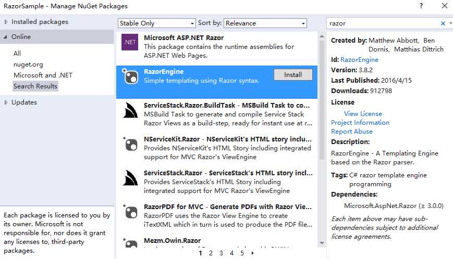Image resolution: width=453 pixels, height=259 pixels.
Task: Select the Microsoft ASP.NET Razor package title
Action: point(183,38)
